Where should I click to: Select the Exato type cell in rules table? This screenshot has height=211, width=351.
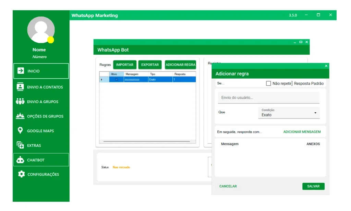coord(160,80)
